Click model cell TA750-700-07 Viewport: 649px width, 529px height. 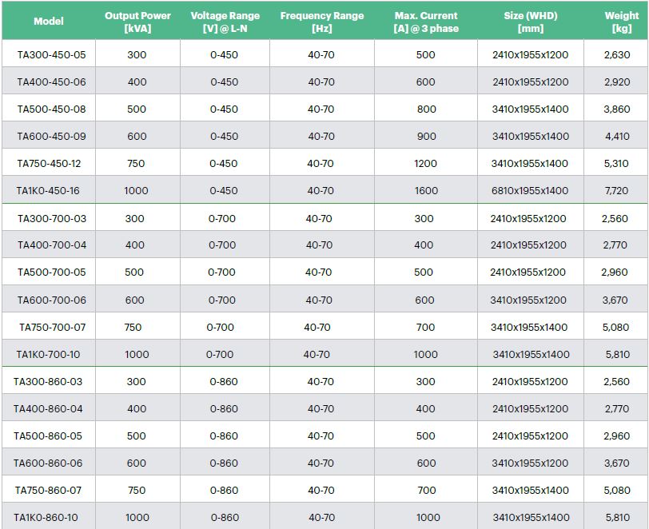pyautogui.click(x=52, y=328)
